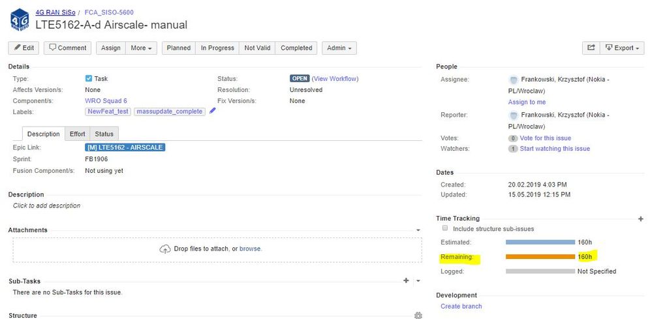Open the gear icon in Structure section
This screenshot has width=652, height=319.
[418, 316]
